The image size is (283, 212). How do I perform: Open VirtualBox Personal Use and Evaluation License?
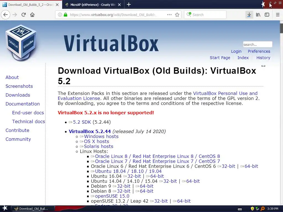(225, 93)
